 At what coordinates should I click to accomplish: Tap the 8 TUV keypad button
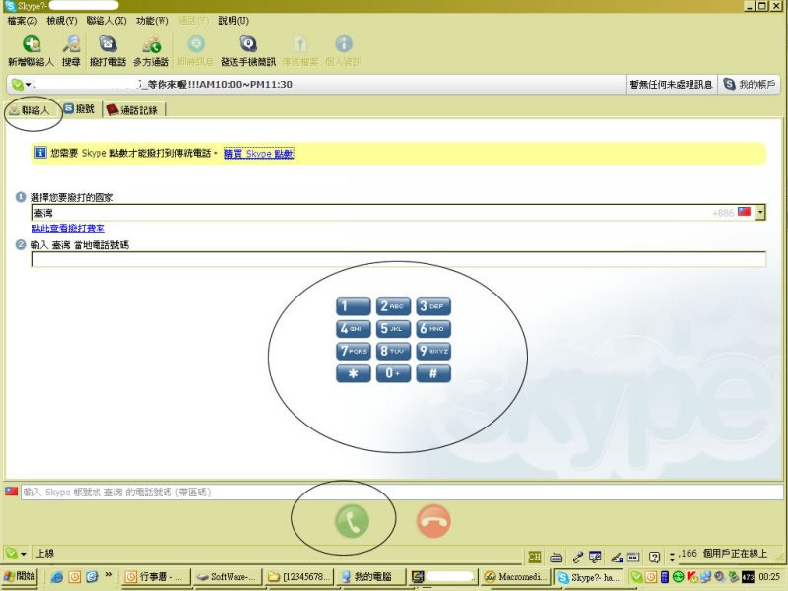point(393,351)
